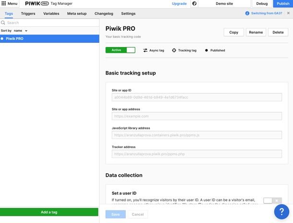Open the help question mark bubble
293x223 pixels.
(281, 211)
